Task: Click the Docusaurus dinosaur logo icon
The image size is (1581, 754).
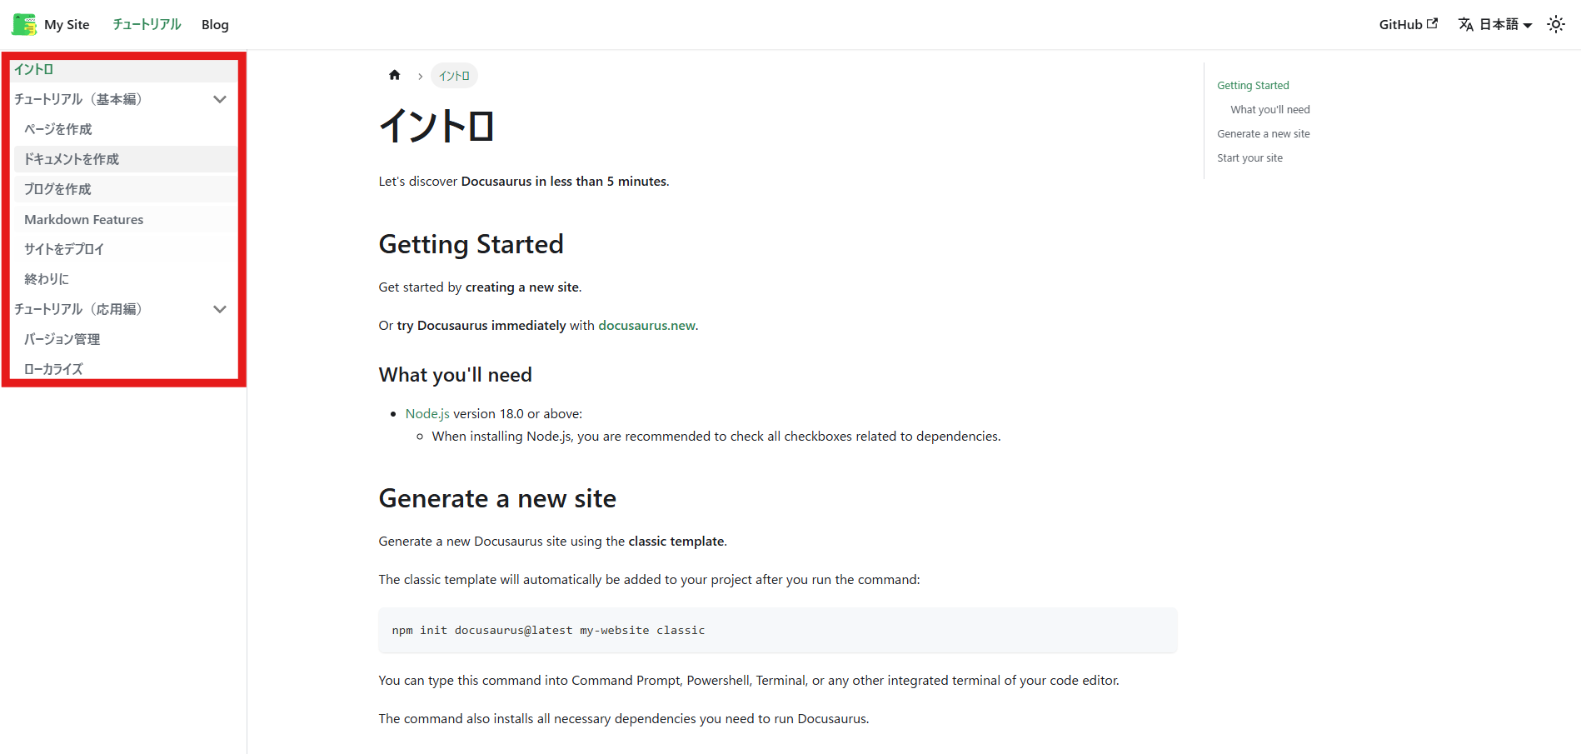Action: click(x=24, y=24)
